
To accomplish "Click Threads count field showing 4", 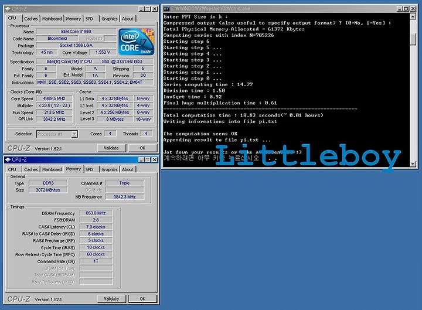I will 146,134.
